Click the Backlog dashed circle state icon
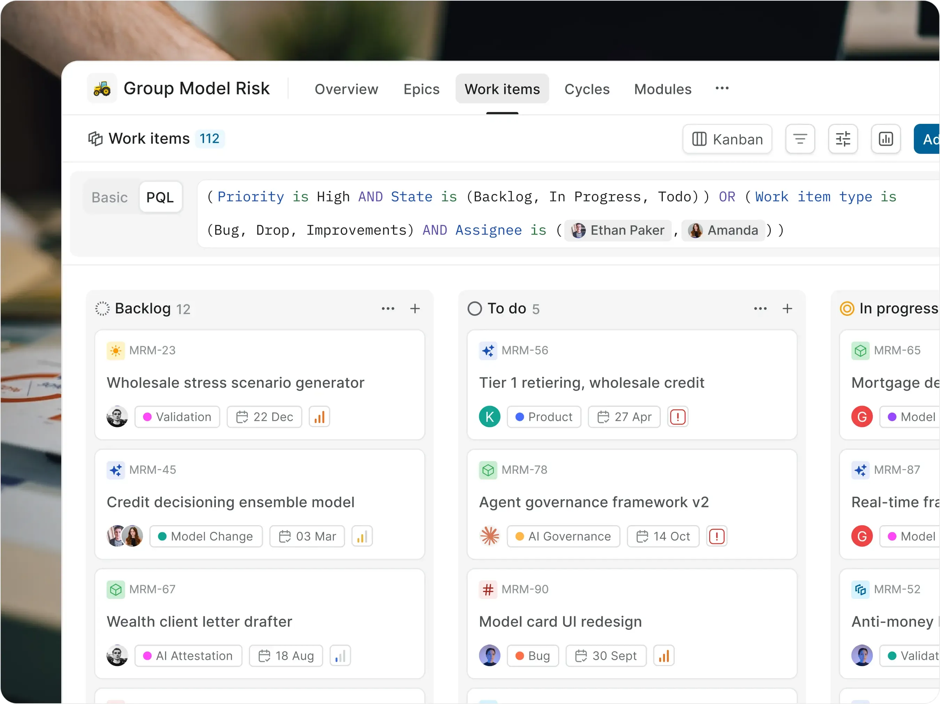 point(102,308)
